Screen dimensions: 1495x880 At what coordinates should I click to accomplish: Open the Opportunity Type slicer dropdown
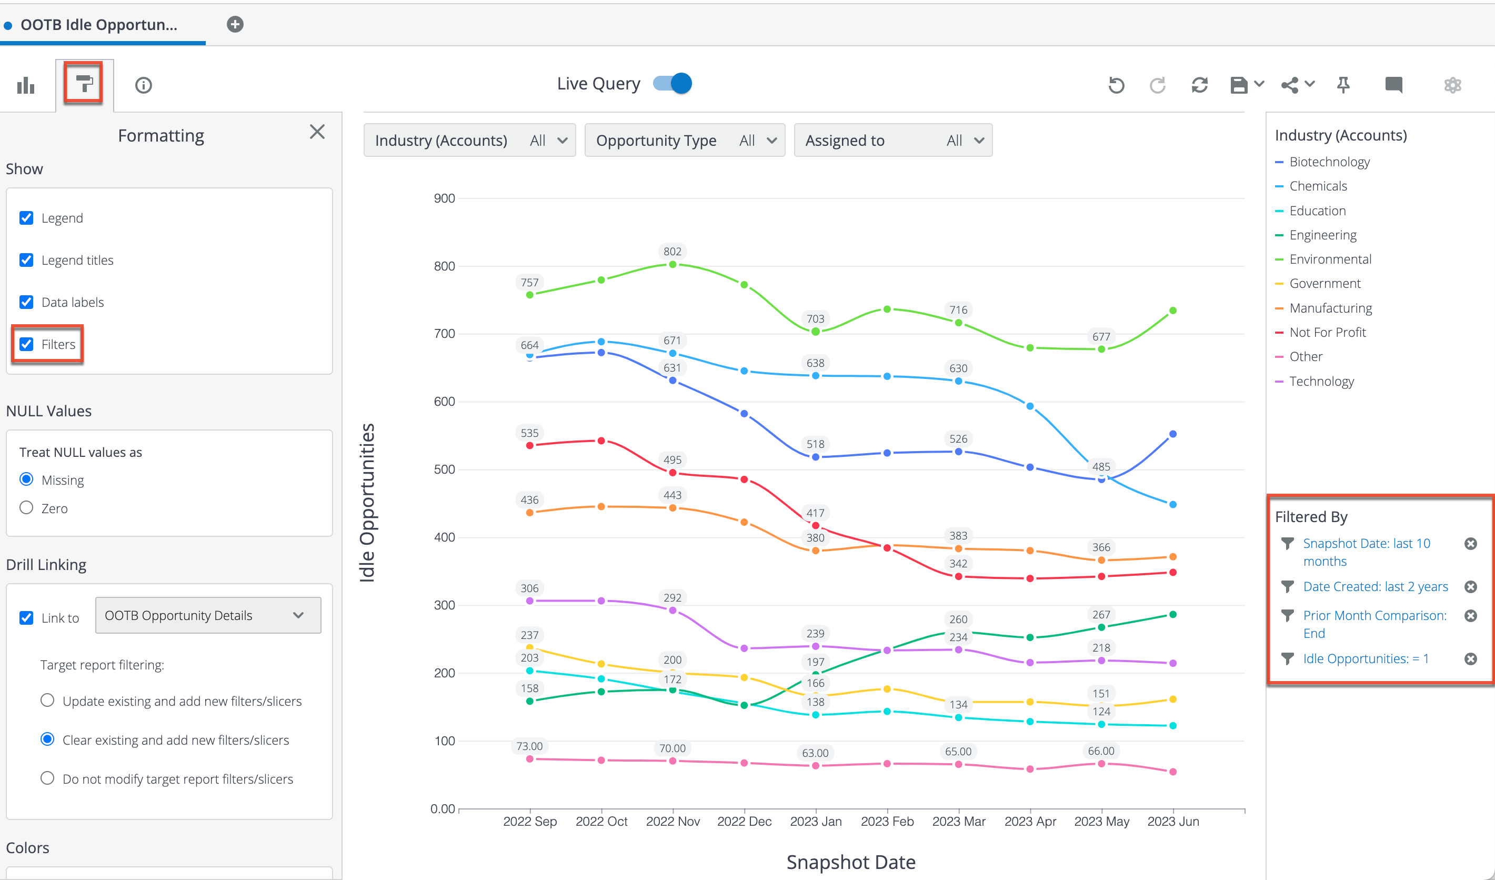coord(685,141)
